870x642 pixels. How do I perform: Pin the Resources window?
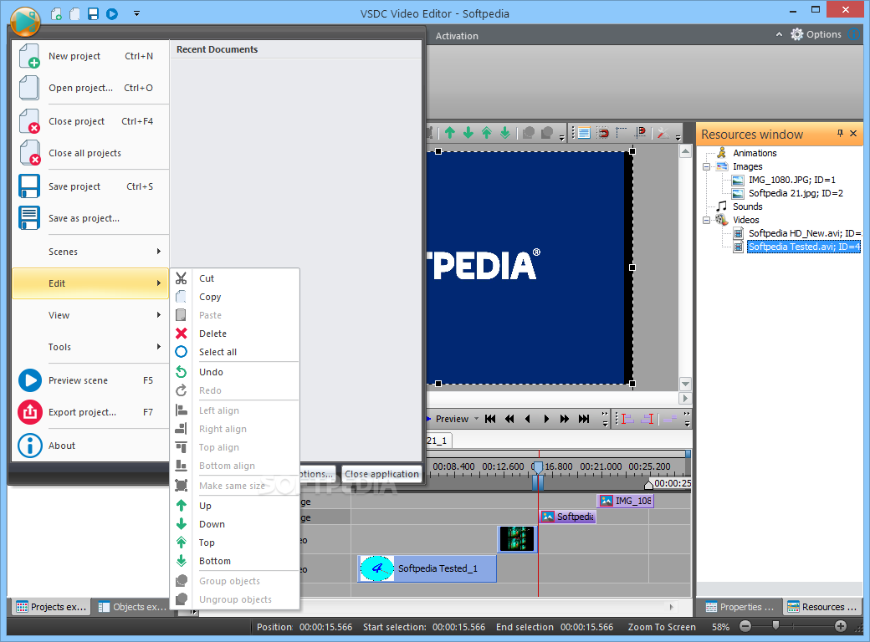pyautogui.click(x=840, y=133)
